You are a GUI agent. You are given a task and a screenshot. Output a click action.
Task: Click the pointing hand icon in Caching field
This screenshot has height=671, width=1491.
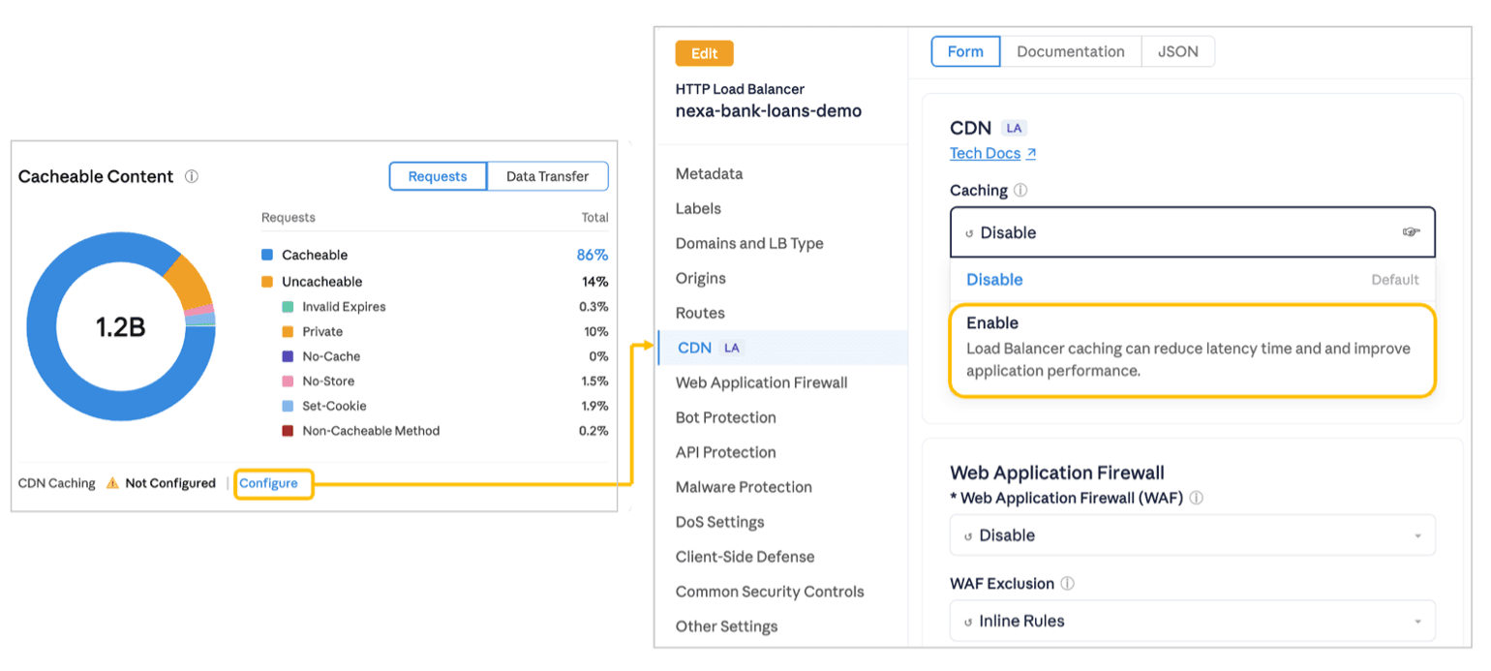[1411, 232]
